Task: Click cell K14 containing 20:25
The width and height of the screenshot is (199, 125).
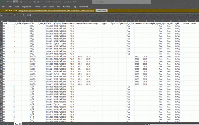Action: pyautogui.click(x=90, y=56)
